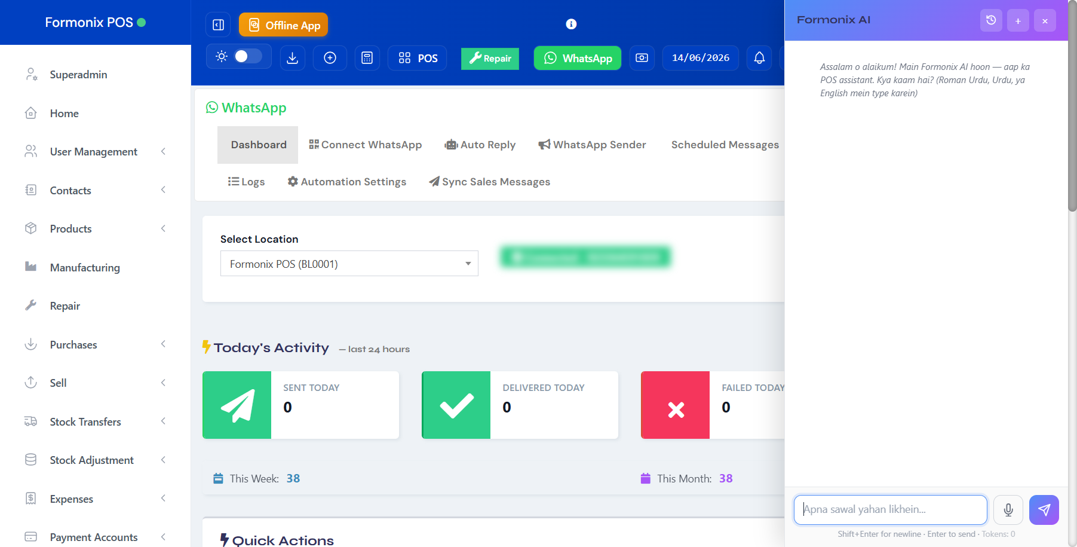Expand Expenses menu chevron
This screenshot has width=1077, height=547.
[163, 499]
